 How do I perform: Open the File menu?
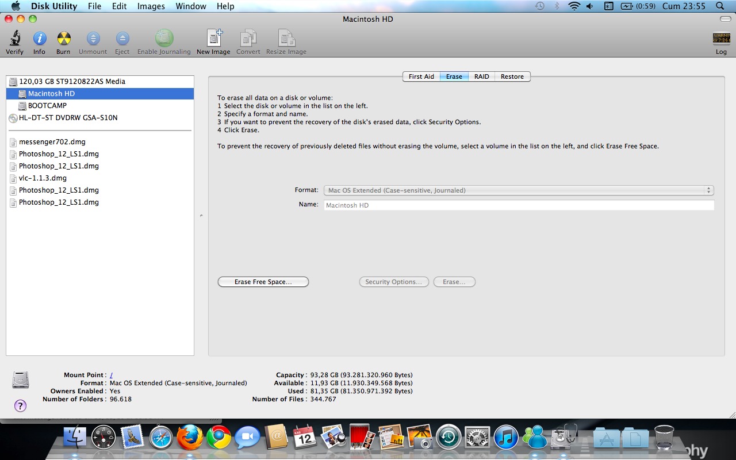(x=94, y=6)
